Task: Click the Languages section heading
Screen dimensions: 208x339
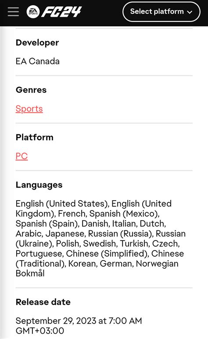Action: pos(39,185)
